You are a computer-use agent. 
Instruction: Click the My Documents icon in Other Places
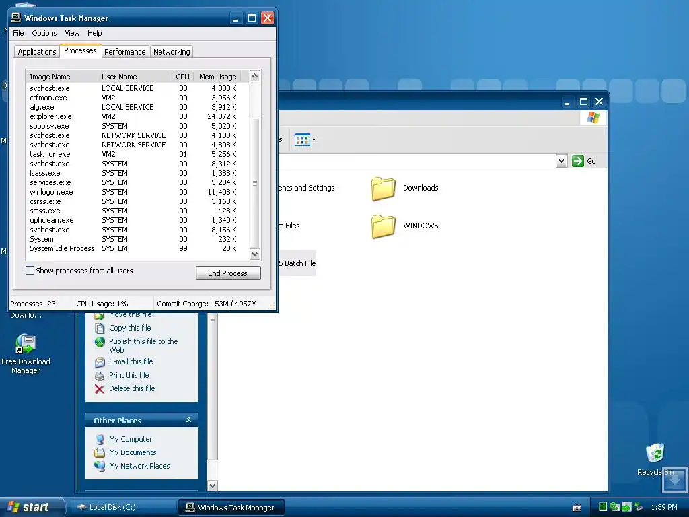[100, 452]
